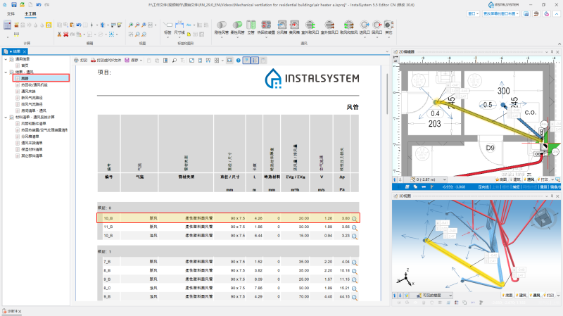Click the scissors cut icon in the 编辑 group
Screen dimensions: 563x316
coord(59,34)
